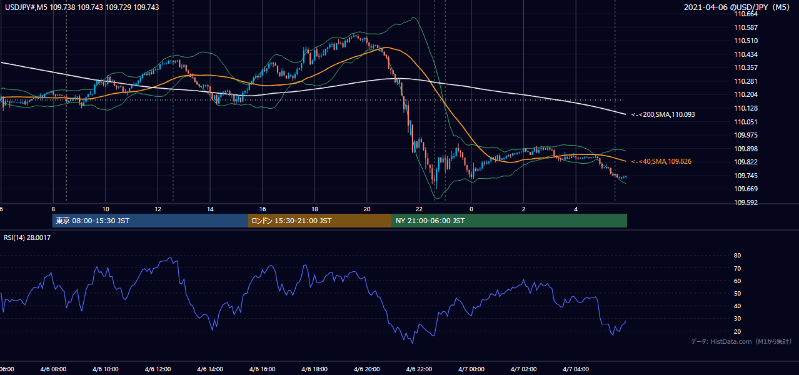The width and height of the screenshot is (799, 375).
Task: Click the RSI scale value 80
Action: click(738, 256)
